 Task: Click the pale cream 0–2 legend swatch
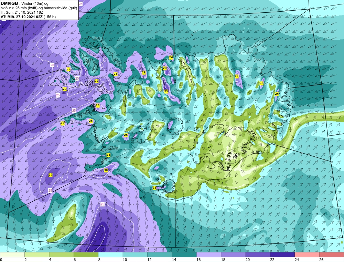click(12, 255)
